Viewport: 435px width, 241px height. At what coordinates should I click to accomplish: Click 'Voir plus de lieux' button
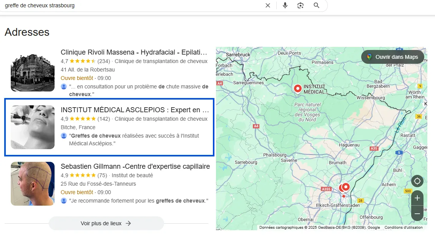[106, 223]
